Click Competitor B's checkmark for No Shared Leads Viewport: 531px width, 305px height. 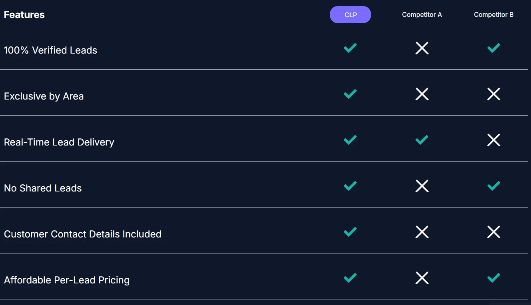(x=494, y=186)
